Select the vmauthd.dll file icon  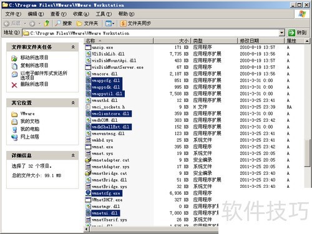(x=88, y=100)
